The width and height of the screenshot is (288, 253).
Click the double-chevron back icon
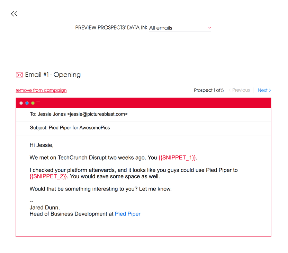14,14
